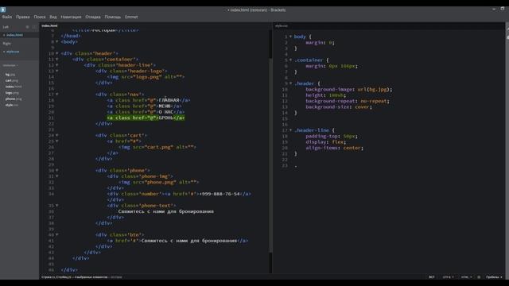The image size is (509, 286).
Task: Collapse the cart div fold at line 24
Action: pyautogui.click(x=57, y=135)
